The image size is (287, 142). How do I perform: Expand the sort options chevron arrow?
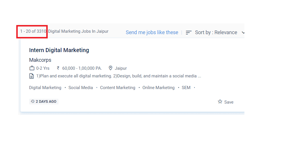[243, 33]
